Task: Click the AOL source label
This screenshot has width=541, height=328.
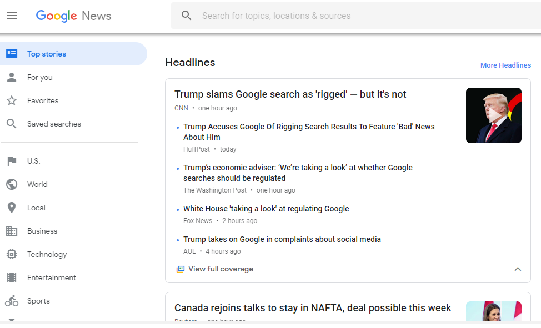Action: [189, 251]
